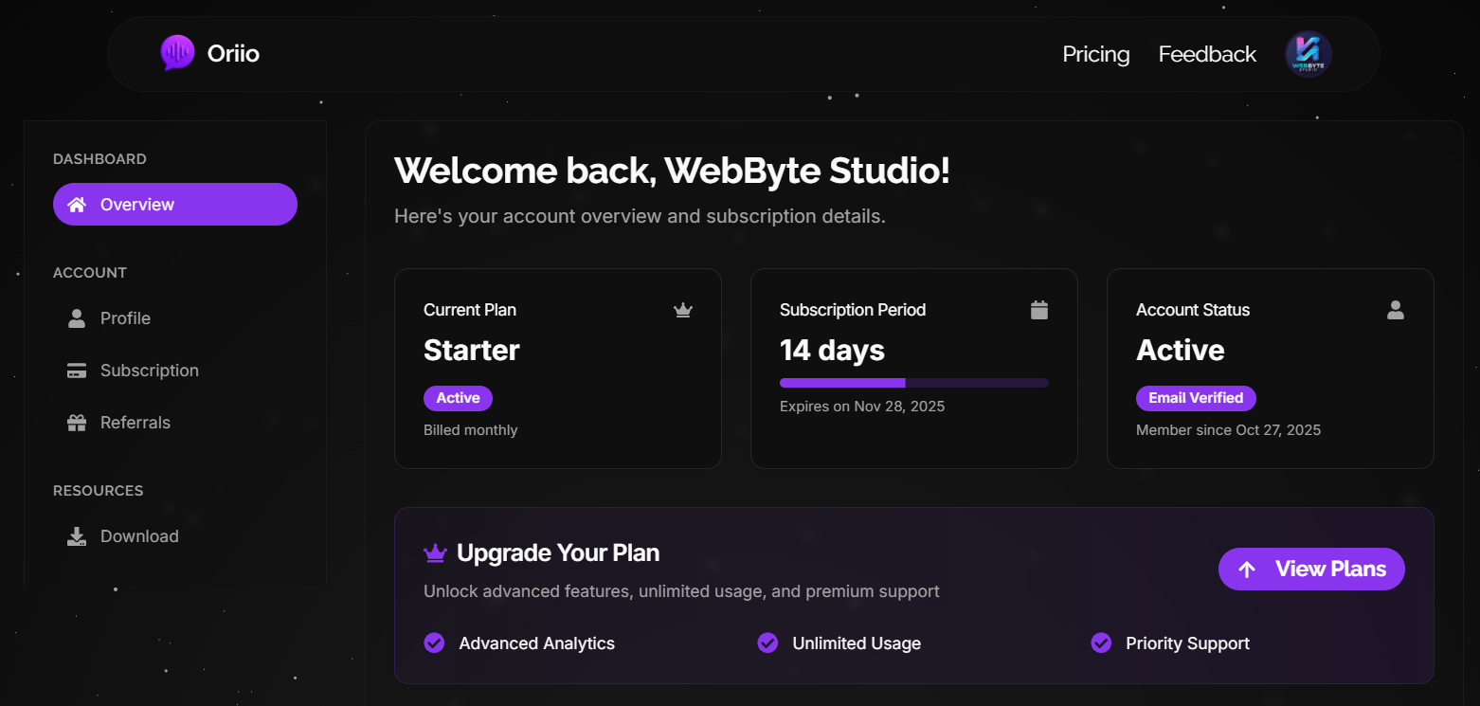Select the Overview sidebar item
Image resolution: width=1480 pixels, height=706 pixels.
[x=175, y=205]
